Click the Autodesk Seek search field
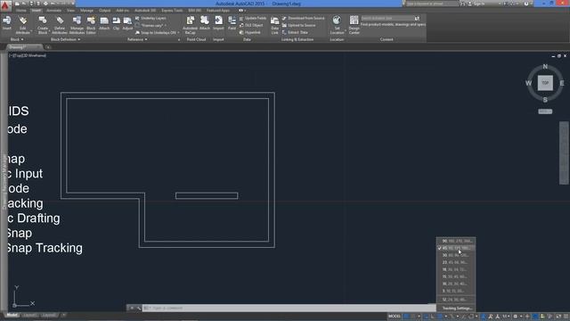 pos(387,18)
